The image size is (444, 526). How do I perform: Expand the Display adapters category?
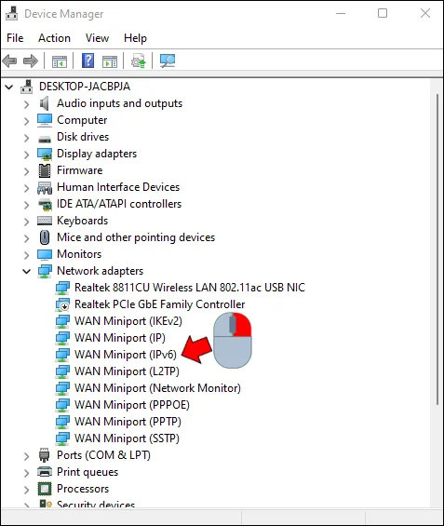pyautogui.click(x=26, y=155)
